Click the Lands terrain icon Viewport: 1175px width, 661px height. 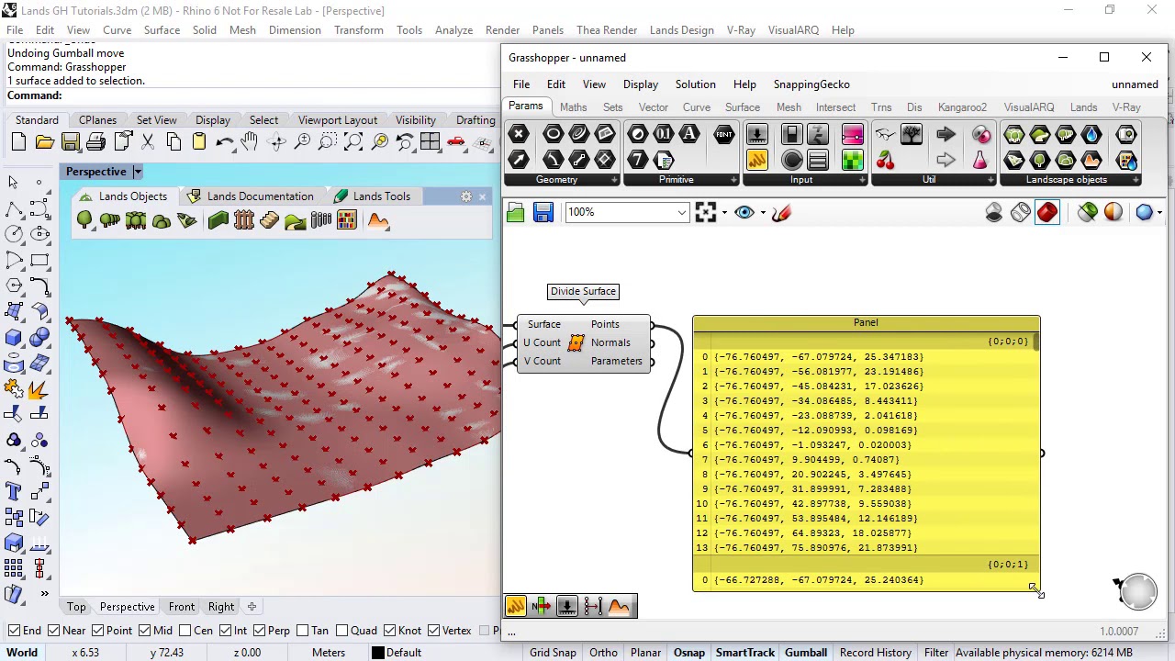(378, 220)
